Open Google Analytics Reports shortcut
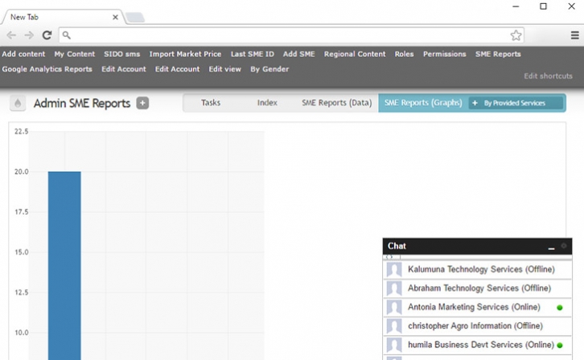This screenshot has width=584, height=360. [x=47, y=69]
